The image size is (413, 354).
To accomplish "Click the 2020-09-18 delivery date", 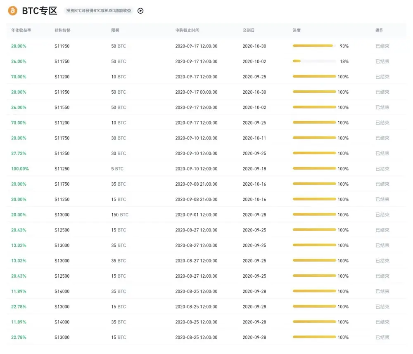I will (254, 169).
